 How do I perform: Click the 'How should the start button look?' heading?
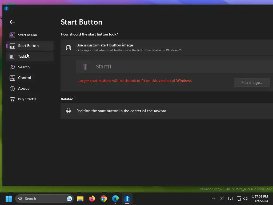pos(89,34)
